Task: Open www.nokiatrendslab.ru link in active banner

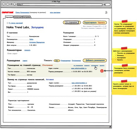Action: 79,83
